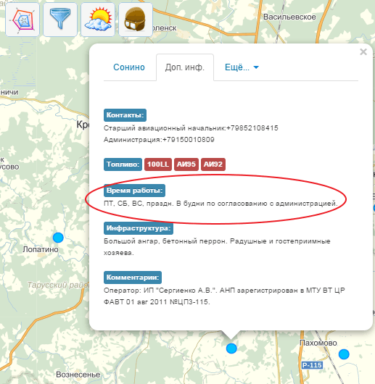Click the Комментарии label

coord(133,277)
